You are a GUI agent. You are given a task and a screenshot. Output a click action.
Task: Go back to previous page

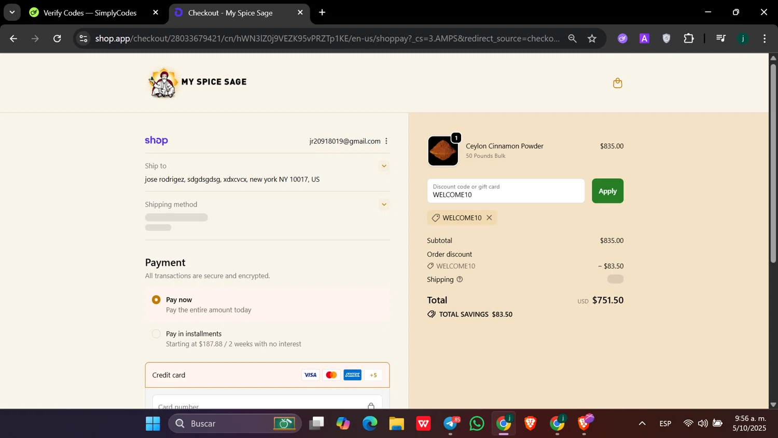pyautogui.click(x=13, y=38)
